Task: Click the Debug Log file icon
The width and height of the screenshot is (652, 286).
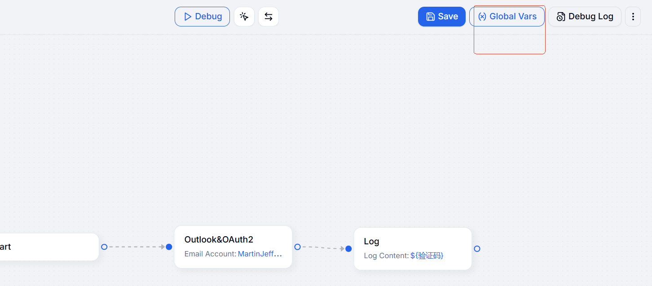Action: coord(561,17)
